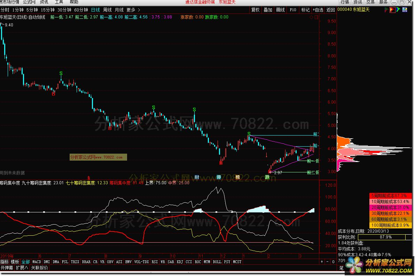Viewport: 415px width, 276px height.
Task: Select the 20周期前成本 magenta swatch
Action: 390,208
